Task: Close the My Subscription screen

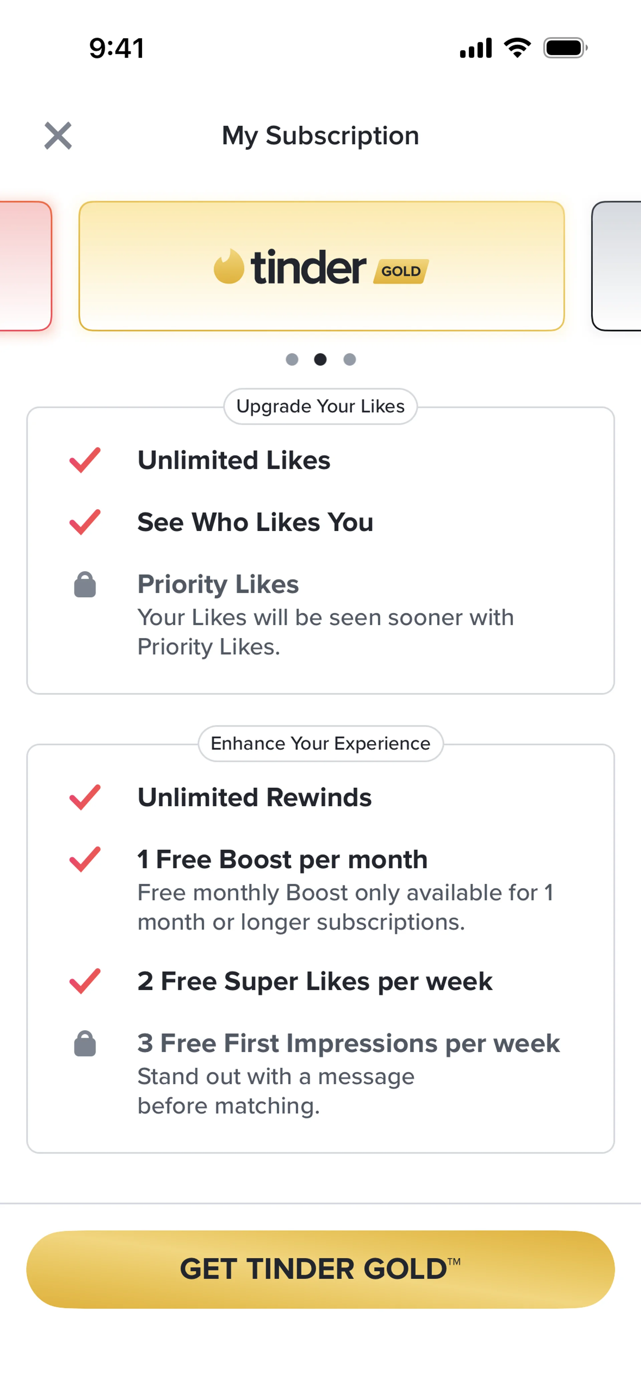Action: pyautogui.click(x=58, y=136)
